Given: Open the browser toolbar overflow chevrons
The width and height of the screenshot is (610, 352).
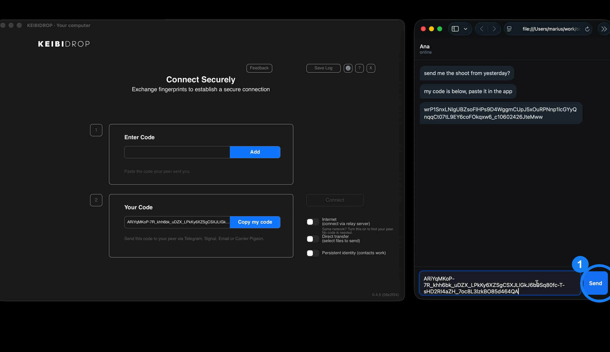Looking at the screenshot, I should coord(604,29).
